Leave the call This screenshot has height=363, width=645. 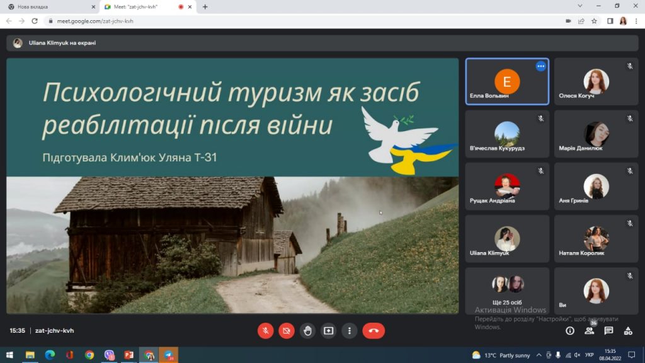[x=374, y=331]
